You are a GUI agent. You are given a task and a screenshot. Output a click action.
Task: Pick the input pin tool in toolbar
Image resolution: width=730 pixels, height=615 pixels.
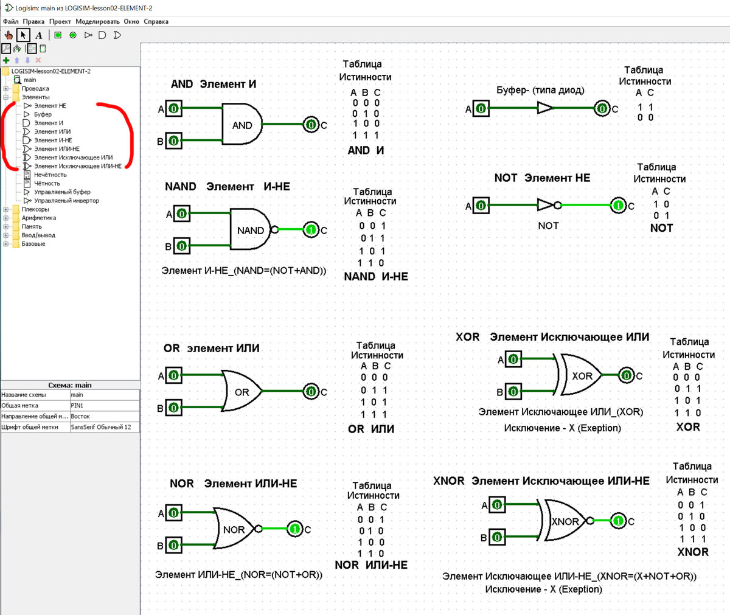[58, 35]
